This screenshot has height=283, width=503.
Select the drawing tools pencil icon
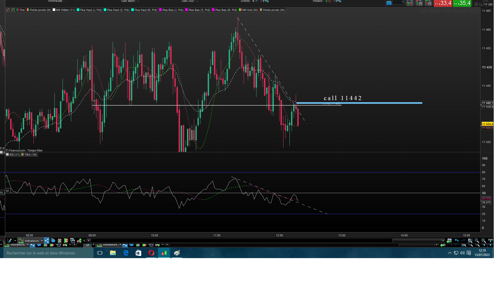(x=9, y=241)
